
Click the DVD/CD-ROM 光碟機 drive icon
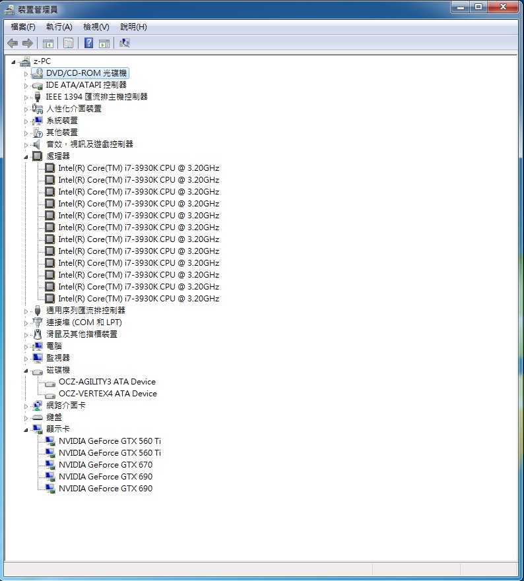pyautogui.click(x=37, y=73)
